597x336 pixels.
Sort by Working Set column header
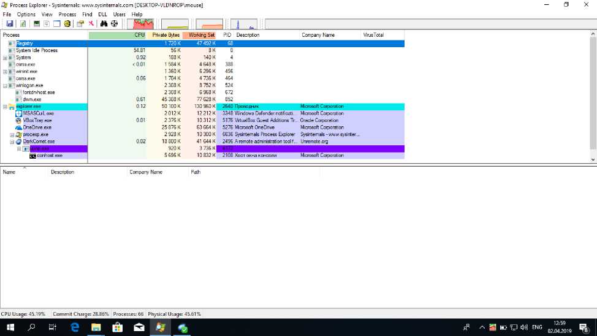[x=199, y=35]
